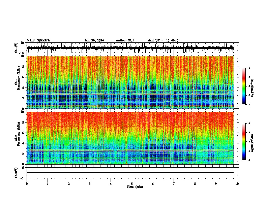This screenshot has width=267, height=206.
Task: Click the "ch.1(V)" waveform axis label
Action: point(16,48)
